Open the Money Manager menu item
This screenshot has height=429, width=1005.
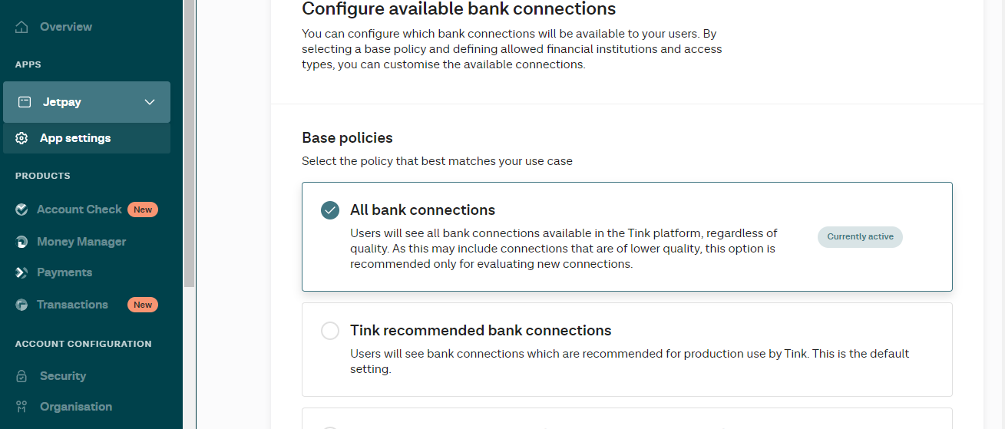81,242
